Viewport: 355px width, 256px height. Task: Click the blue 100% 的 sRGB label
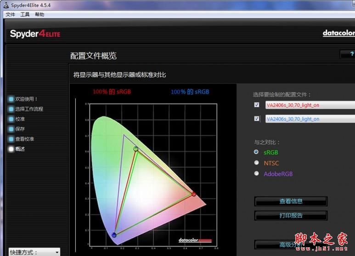tap(190, 92)
